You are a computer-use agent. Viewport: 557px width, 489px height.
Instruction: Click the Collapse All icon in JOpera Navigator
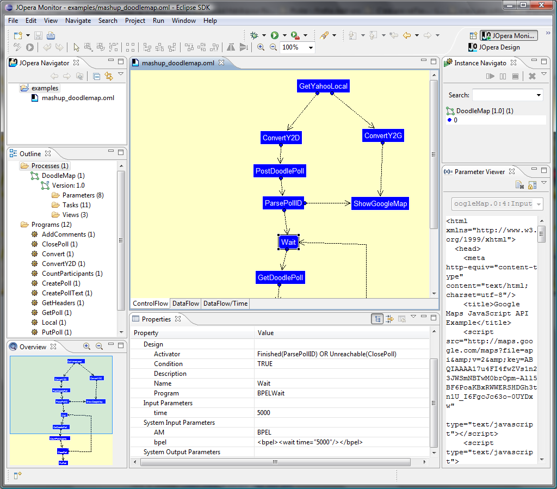point(97,76)
